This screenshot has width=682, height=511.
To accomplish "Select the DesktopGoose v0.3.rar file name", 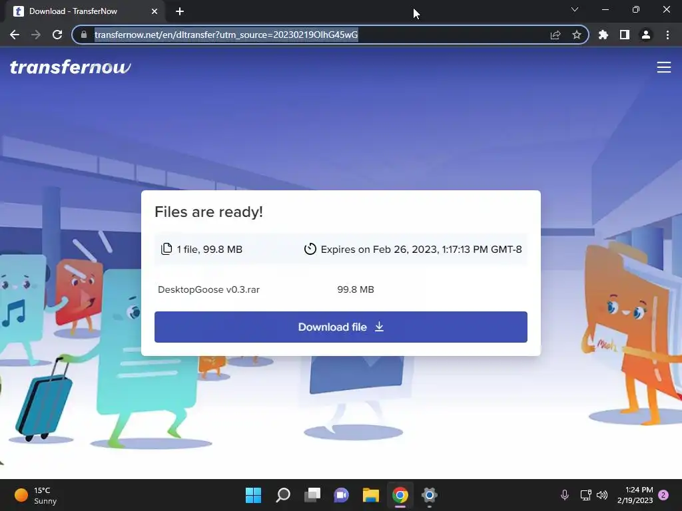I will pos(208,289).
